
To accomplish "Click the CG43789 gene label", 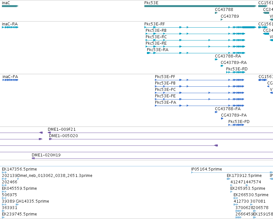I will [x=230, y=16].
